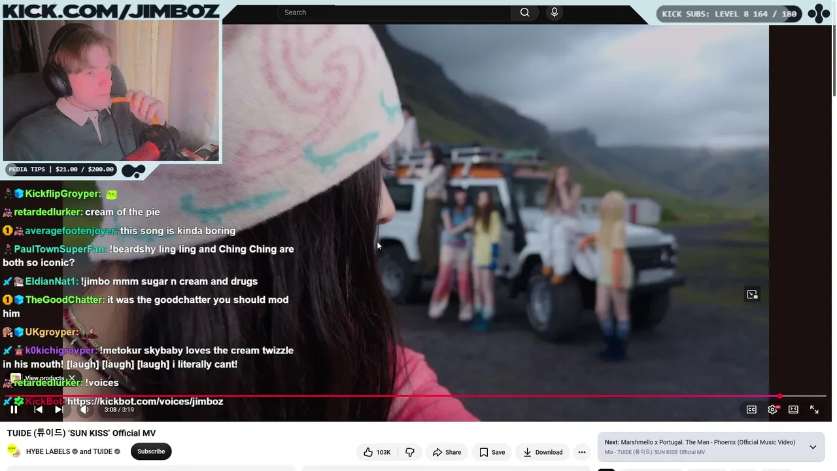837x471 pixels.
Task: Go to the previous video
Action: (38, 410)
